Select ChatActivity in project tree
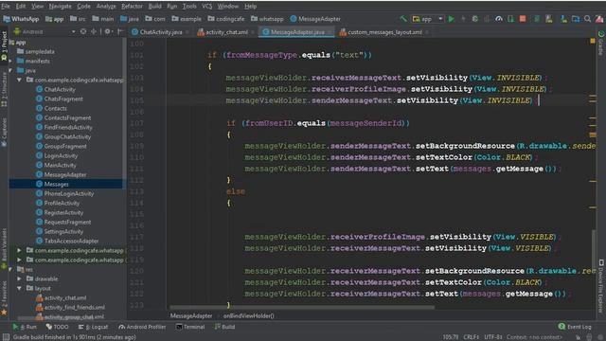Screen dimensions: 606x341 coord(60,89)
